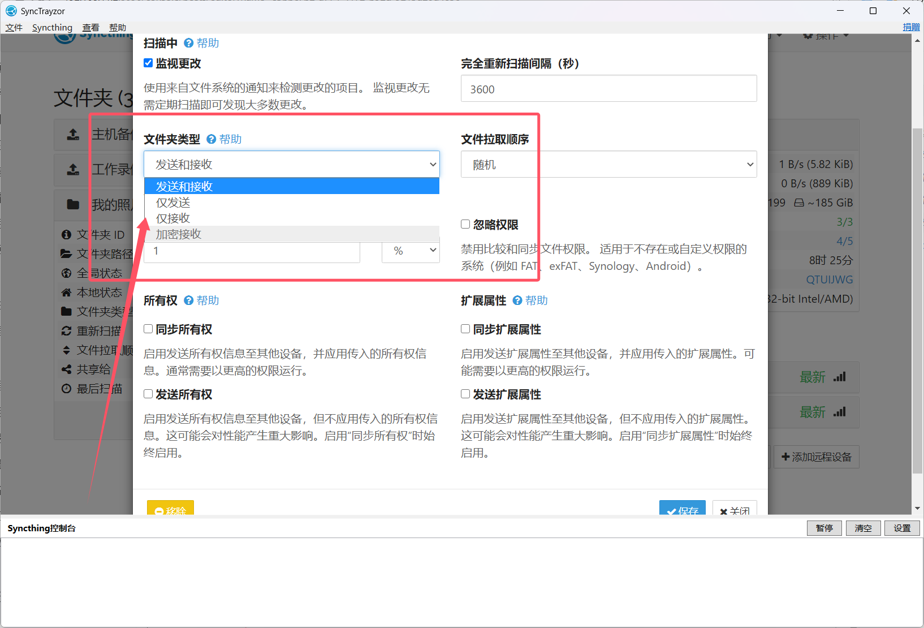The width and height of the screenshot is (924, 628).
Task: Click the help icon beside 扫描中
Action: [x=189, y=43]
